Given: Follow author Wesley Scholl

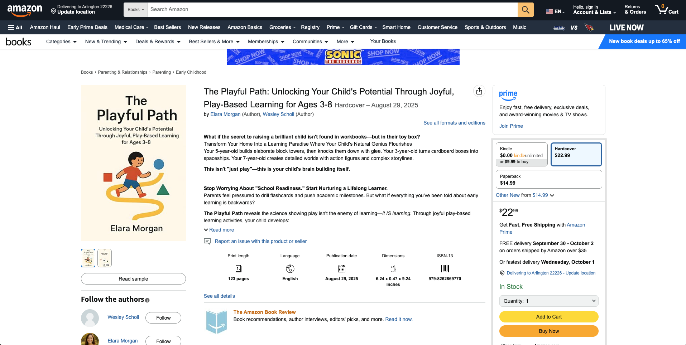Looking at the screenshot, I should 163,318.
